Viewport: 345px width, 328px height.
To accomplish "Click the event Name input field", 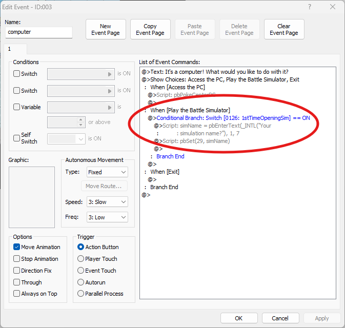I will tap(39, 32).
